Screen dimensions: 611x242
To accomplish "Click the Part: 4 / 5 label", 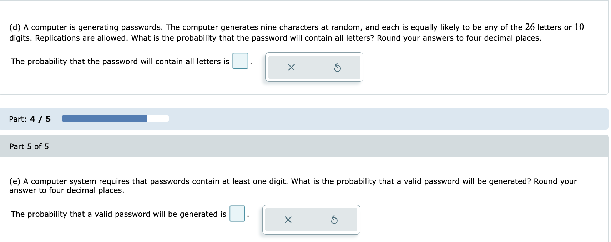I will 29,119.
